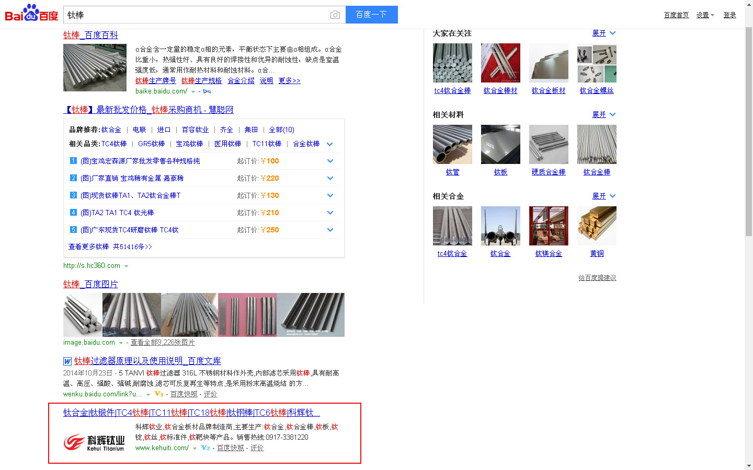Open the 钛棒_百度图片 result

(90, 284)
